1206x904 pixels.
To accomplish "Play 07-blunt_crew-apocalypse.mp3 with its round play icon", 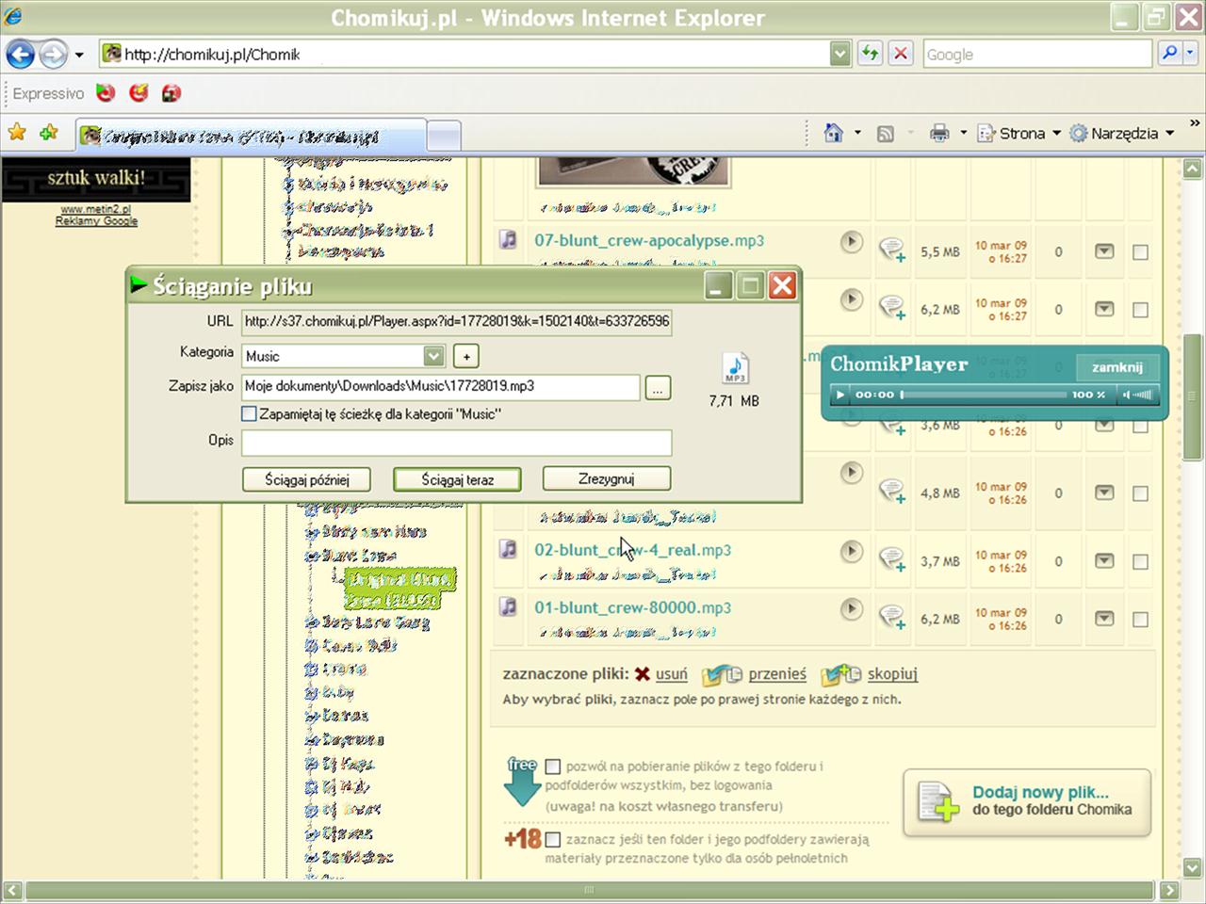I will (851, 242).
